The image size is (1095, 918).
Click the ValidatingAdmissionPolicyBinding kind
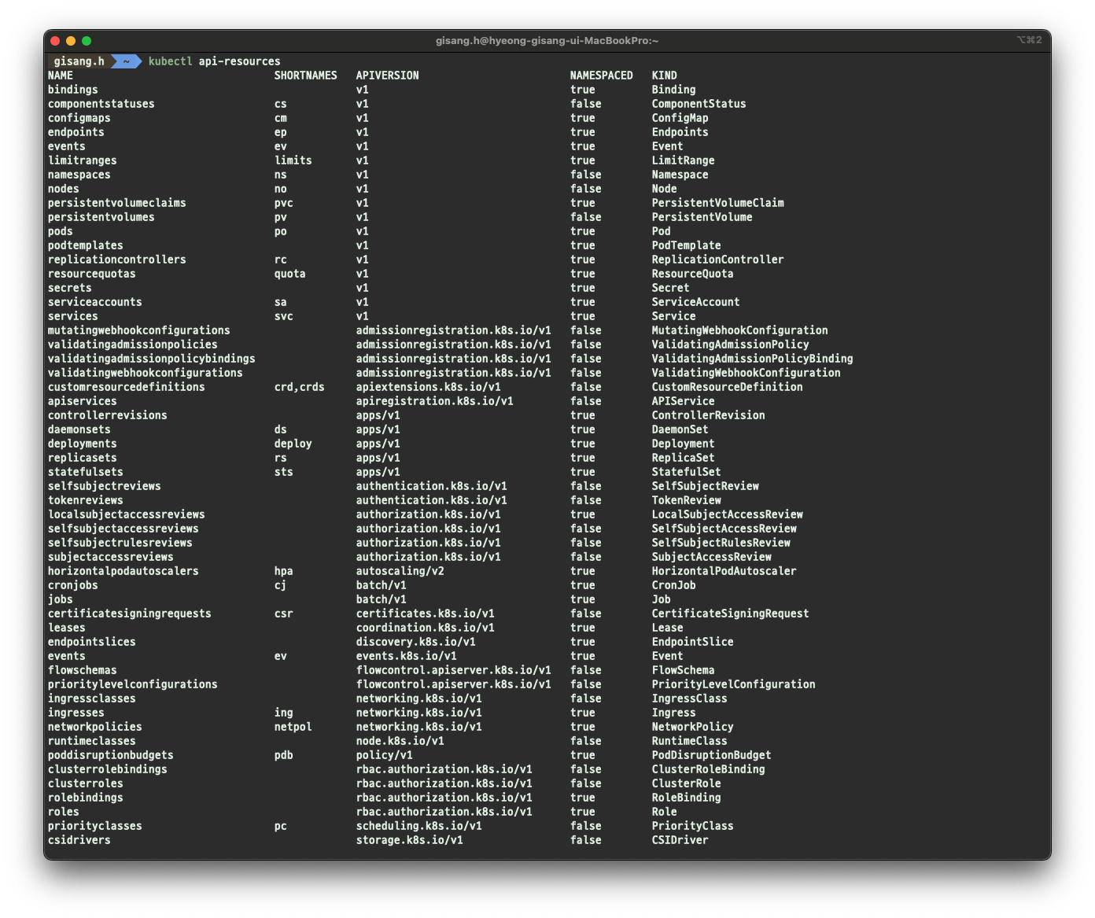pyautogui.click(x=753, y=359)
